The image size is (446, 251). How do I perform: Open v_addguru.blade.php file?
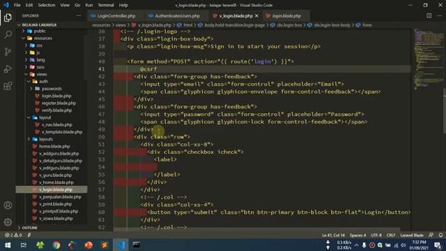(x=59, y=153)
